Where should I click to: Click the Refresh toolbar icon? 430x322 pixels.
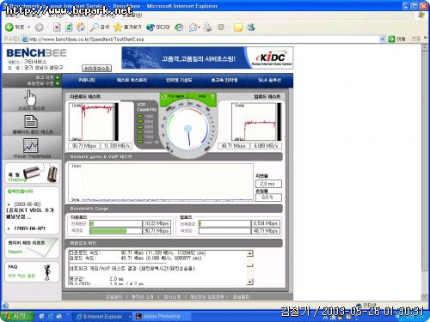[x=69, y=27]
